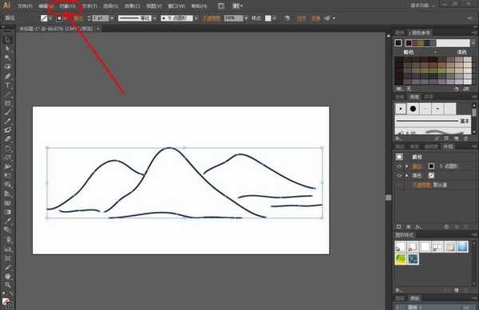Open the opacity percentage dropdown
Image resolution: width=479 pixels, height=310 pixels.
point(246,18)
